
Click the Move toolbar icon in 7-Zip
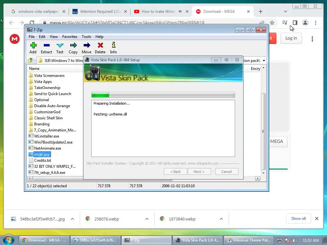pos(87,48)
